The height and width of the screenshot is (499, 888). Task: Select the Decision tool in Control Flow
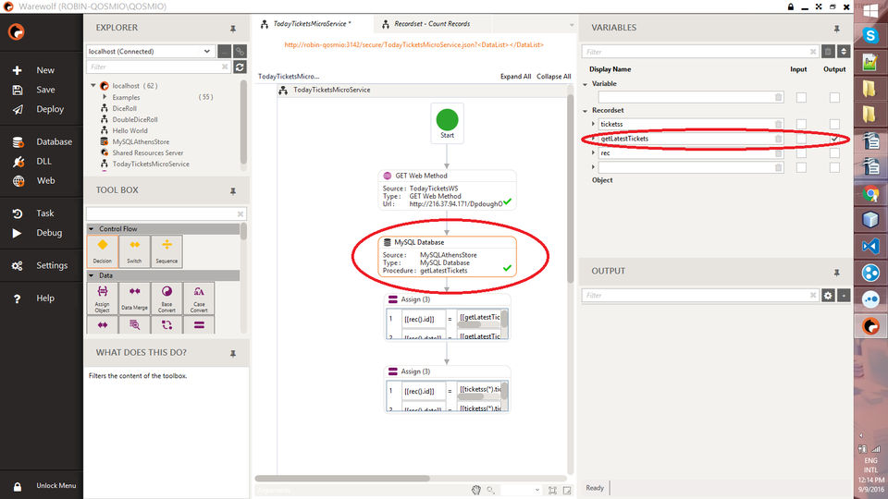103,250
